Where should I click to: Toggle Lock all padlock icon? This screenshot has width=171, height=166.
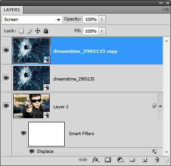(46, 31)
